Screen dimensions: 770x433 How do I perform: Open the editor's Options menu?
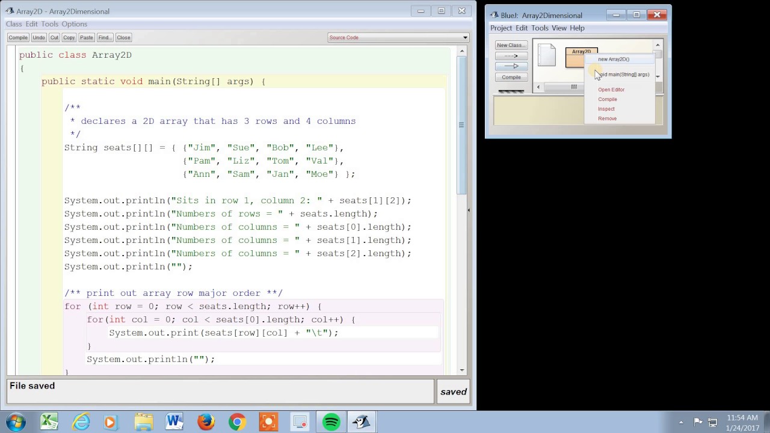(x=75, y=24)
